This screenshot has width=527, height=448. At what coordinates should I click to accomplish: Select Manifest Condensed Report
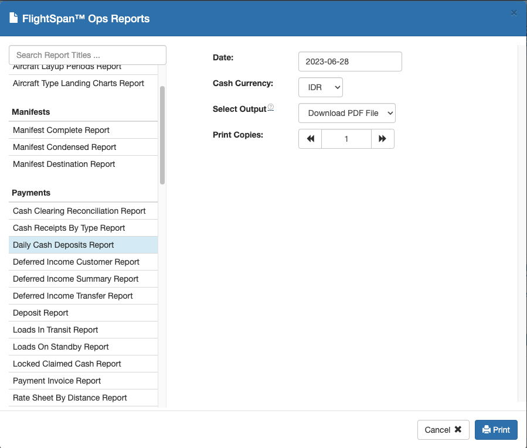coord(83,147)
